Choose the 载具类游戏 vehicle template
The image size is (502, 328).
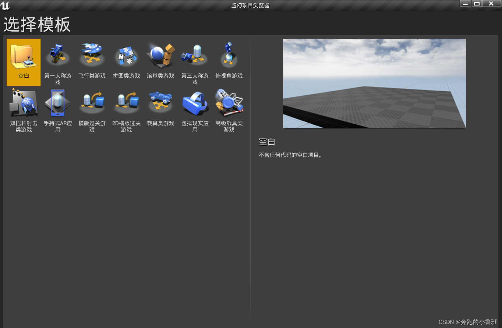point(160,110)
